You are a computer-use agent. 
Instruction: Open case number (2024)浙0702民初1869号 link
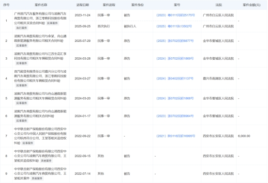coord(175,58)
